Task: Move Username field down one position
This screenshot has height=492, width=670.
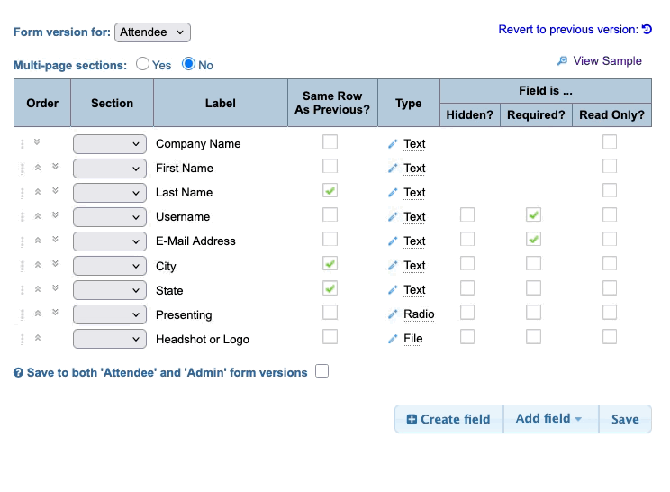Action: (x=55, y=215)
